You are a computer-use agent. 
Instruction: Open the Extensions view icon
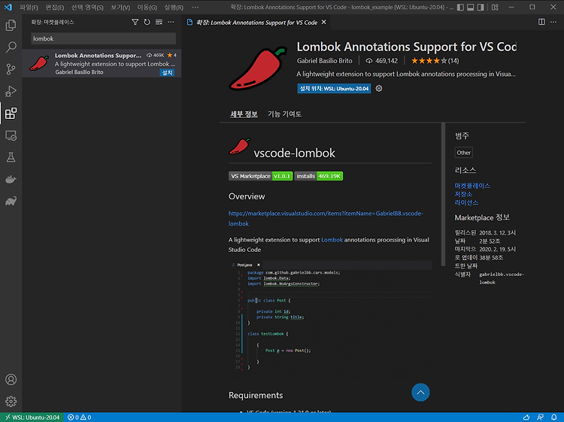pyautogui.click(x=11, y=114)
